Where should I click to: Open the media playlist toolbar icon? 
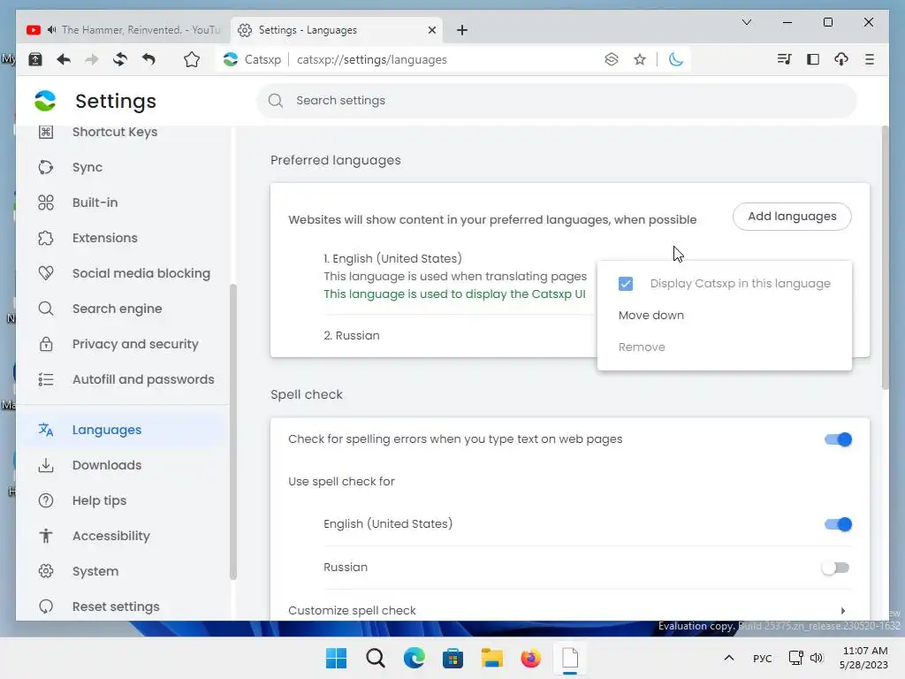(785, 59)
